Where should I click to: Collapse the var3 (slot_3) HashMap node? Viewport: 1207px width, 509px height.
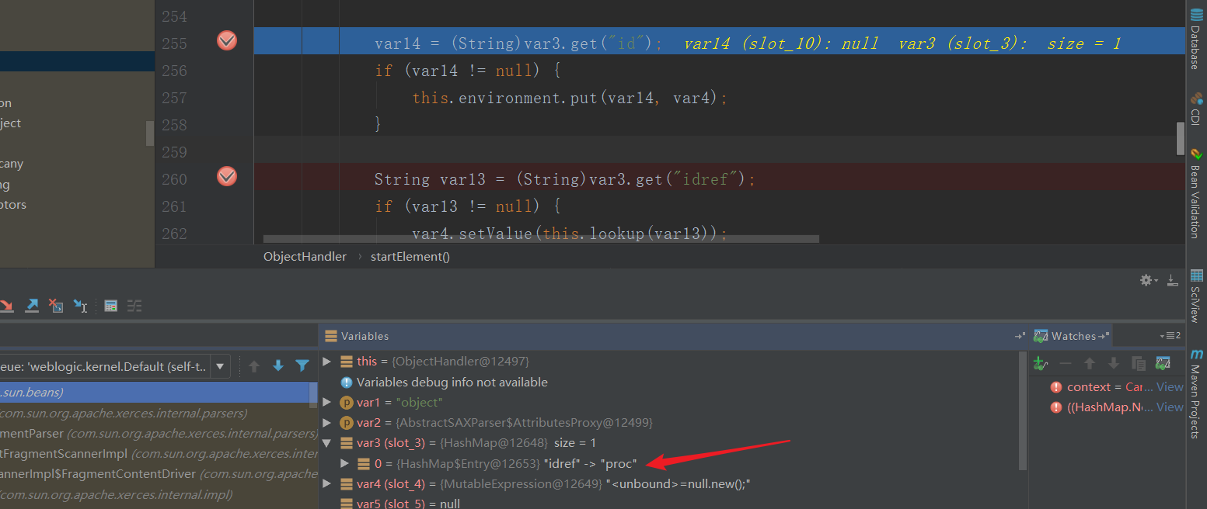pos(327,442)
